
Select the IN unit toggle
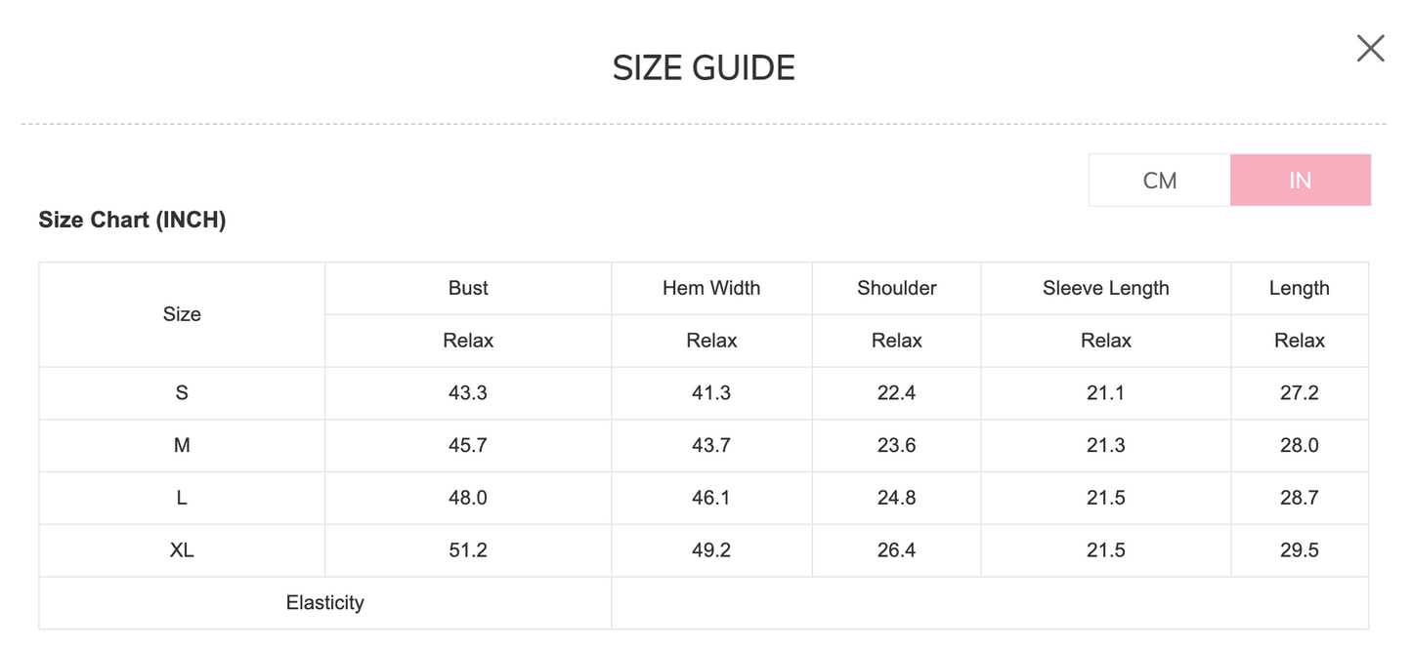click(x=1300, y=181)
